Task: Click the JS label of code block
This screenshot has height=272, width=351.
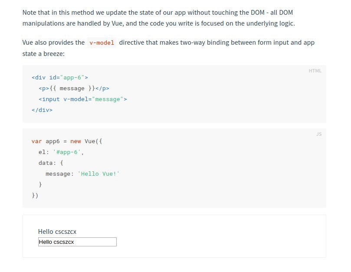Action: click(319, 134)
